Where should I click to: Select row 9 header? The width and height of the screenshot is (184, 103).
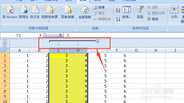[x=5, y=97]
